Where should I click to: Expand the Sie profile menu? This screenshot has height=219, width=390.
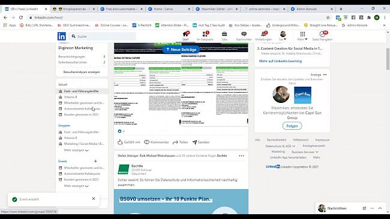pos(283,36)
